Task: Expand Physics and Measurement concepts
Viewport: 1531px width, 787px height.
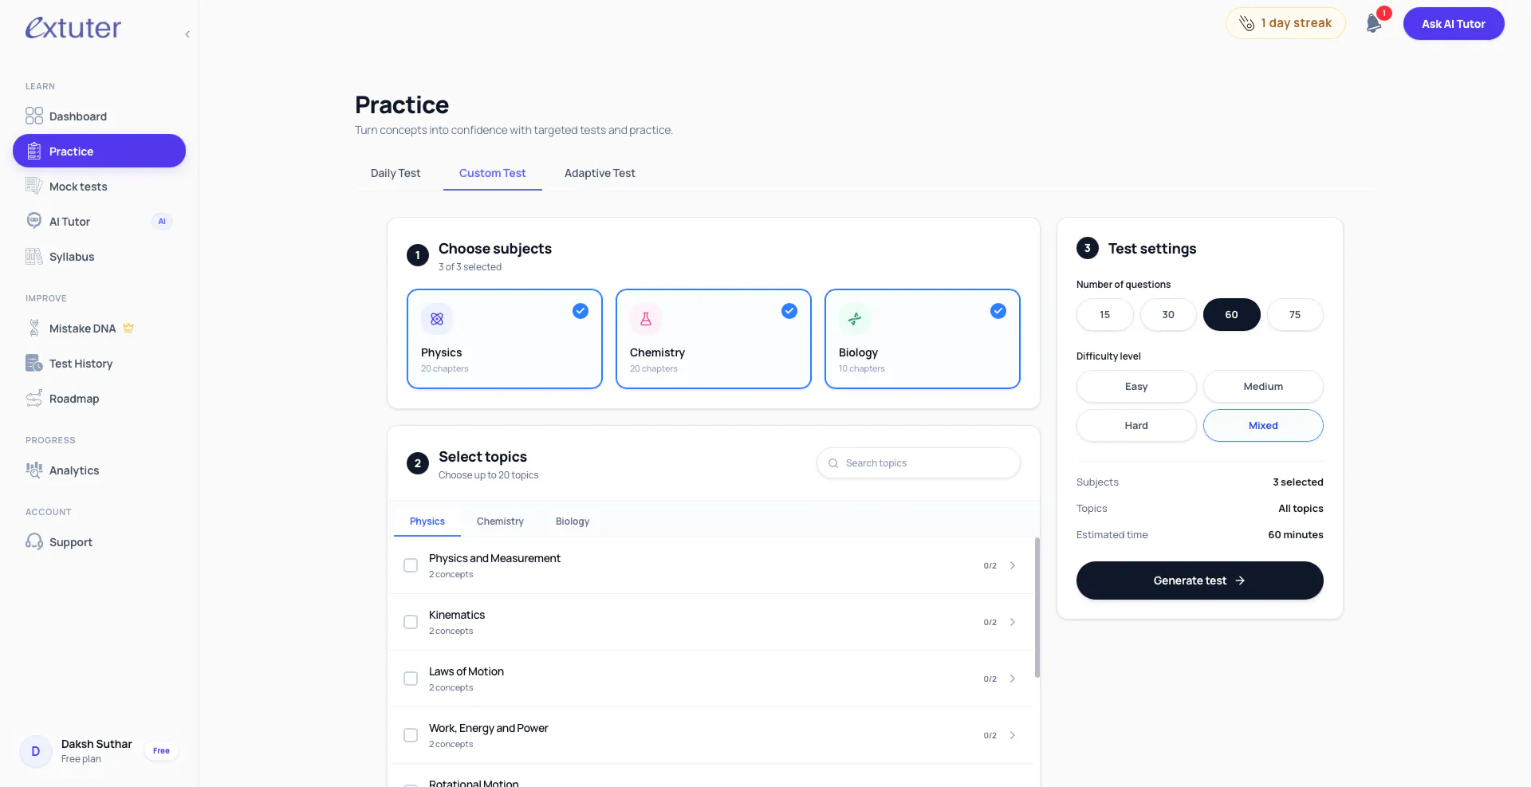Action: point(1013,565)
